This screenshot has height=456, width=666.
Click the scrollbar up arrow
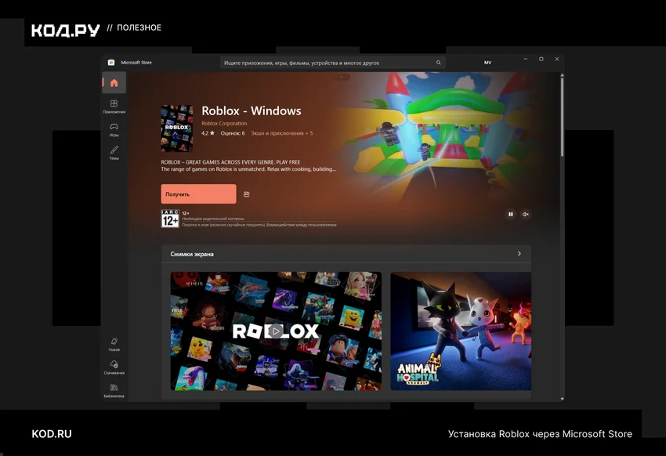pos(562,75)
